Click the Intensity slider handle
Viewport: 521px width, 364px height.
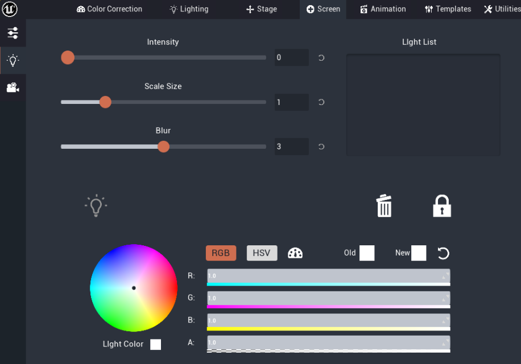coord(68,58)
